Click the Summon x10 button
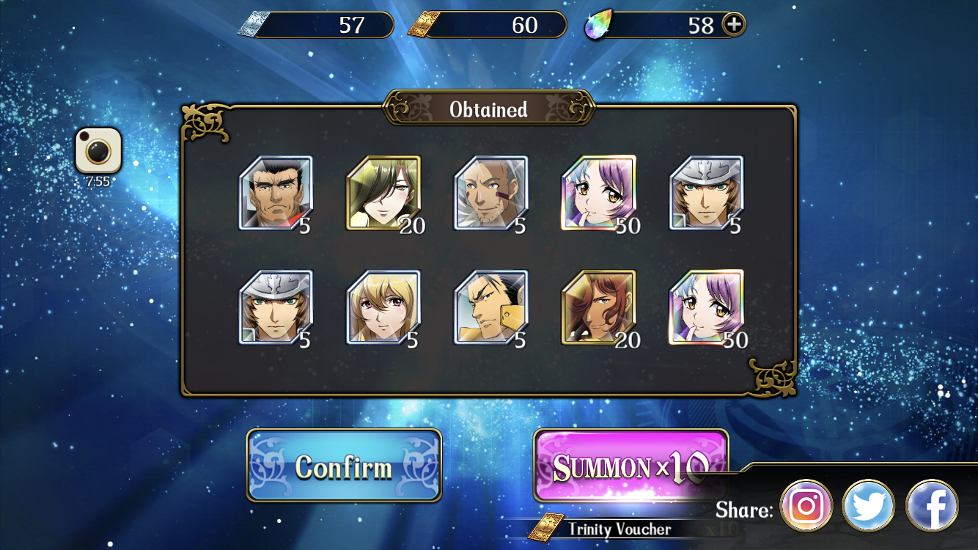978x550 pixels. [x=631, y=466]
